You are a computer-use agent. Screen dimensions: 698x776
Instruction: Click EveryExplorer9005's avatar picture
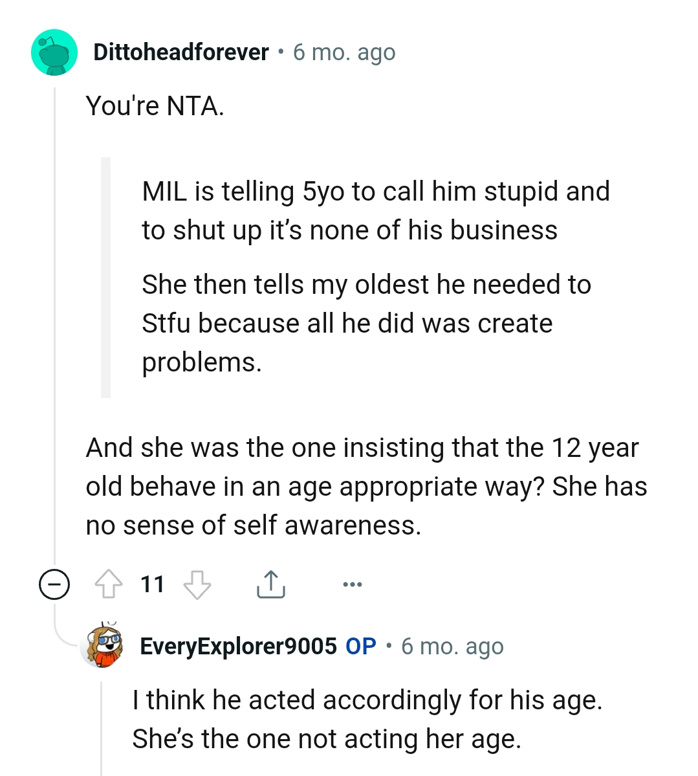[x=102, y=645]
